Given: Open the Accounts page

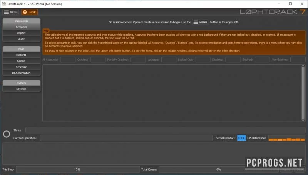Looking at the screenshot, I should (x=22, y=27).
